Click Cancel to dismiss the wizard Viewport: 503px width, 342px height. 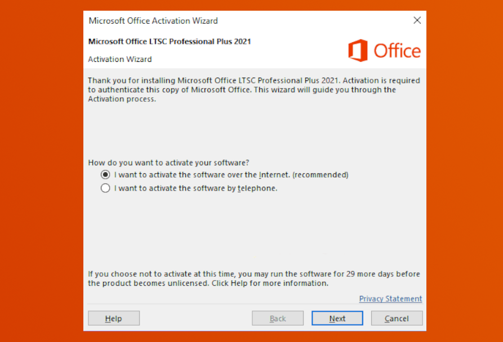coord(397,318)
